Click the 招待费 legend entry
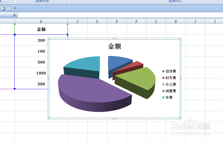This screenshot has height=141, width=223. click(169, 71)
